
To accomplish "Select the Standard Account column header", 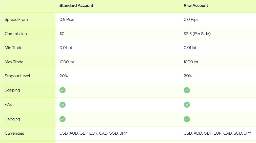I will coord(76,6).
